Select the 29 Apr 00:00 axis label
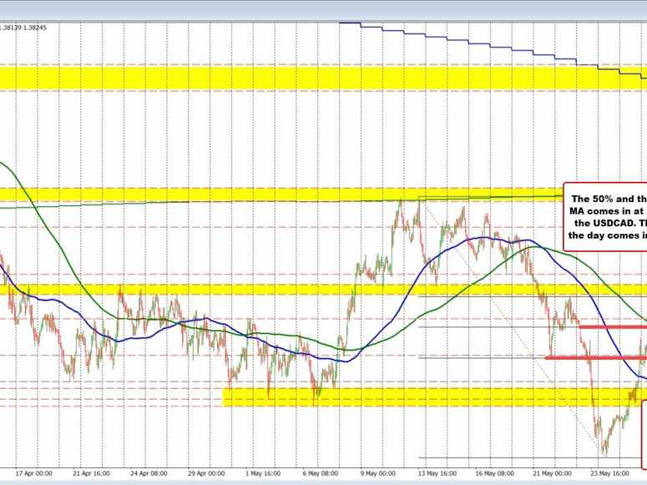Image resolution: width=647 pixels, height=485 pixels. 206,473
